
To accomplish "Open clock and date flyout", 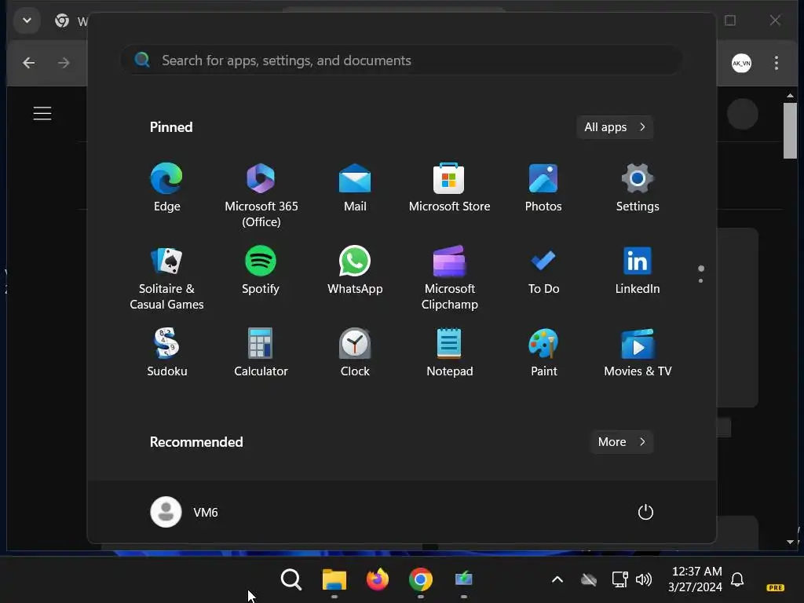I will pos(696,579).
